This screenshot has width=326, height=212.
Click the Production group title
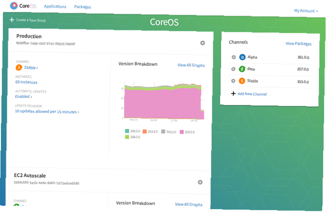(29, 36)
